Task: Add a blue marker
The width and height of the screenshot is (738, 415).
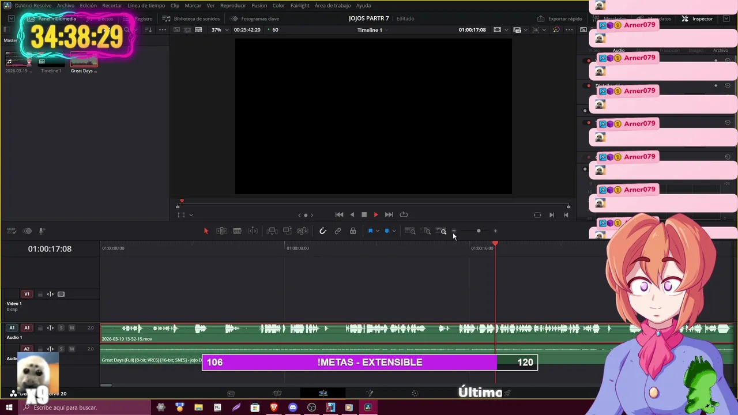Action: pos(386,231)
